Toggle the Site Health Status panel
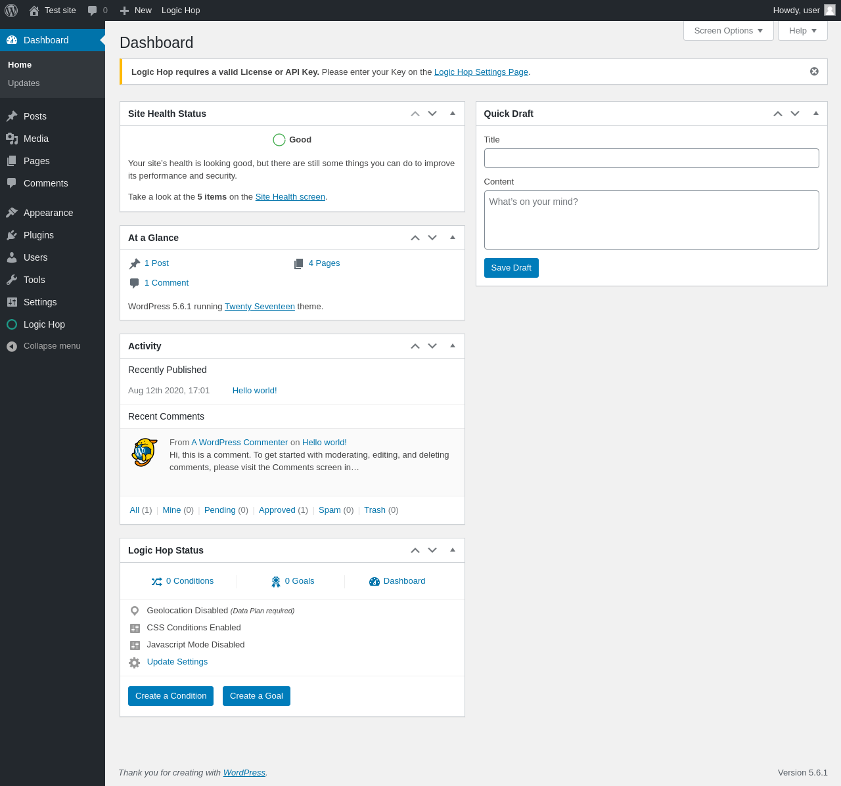 [453, 114]
